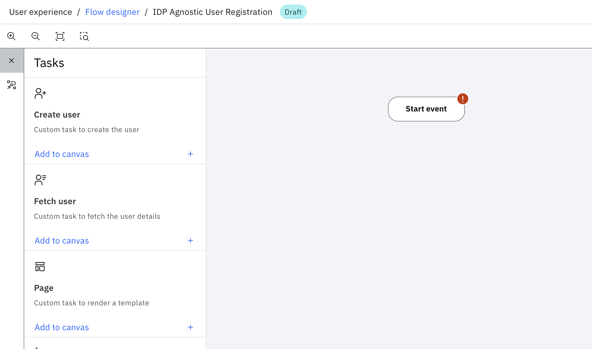Click the Fetch user task icon
Image resolution: width=592 pixels, height=349 pixels.
pos(40,180)
